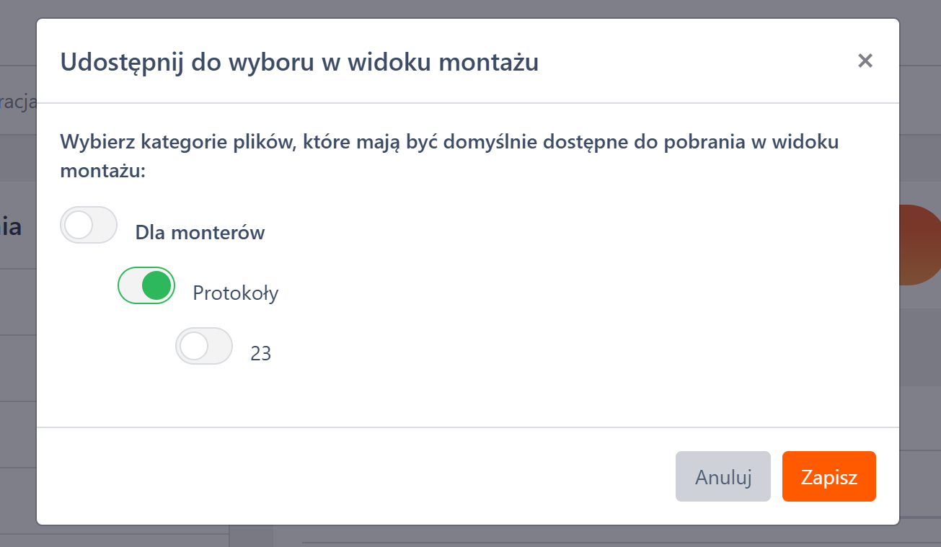Click the partially visible "ia" heading
The image size is (941, 547).
pyautogui.click(x=11, y=228)
